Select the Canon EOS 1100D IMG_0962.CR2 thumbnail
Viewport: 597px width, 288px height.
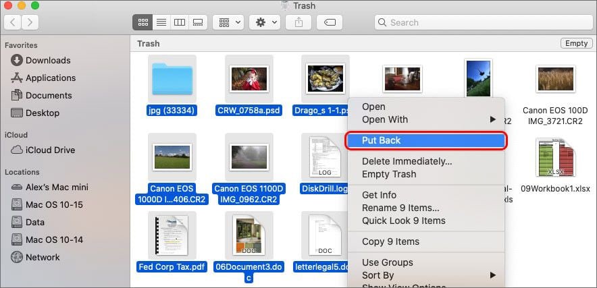coord(249,156)
